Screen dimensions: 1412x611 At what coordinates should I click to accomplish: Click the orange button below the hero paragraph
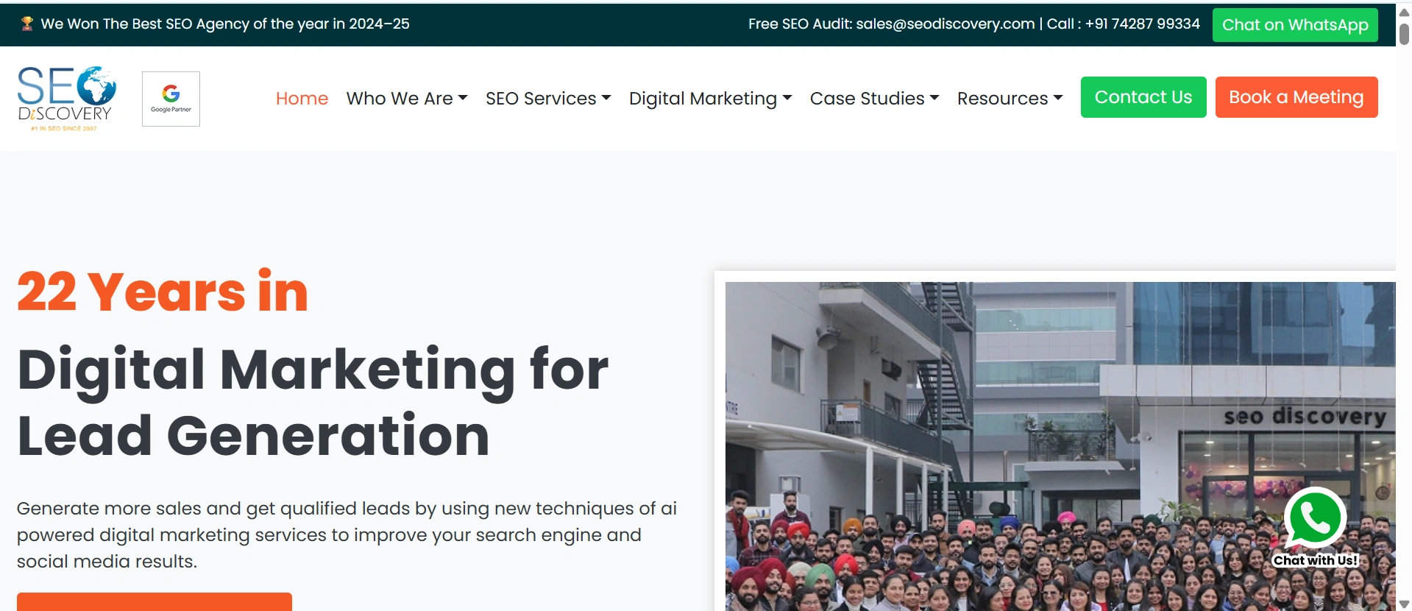point(155,602)
